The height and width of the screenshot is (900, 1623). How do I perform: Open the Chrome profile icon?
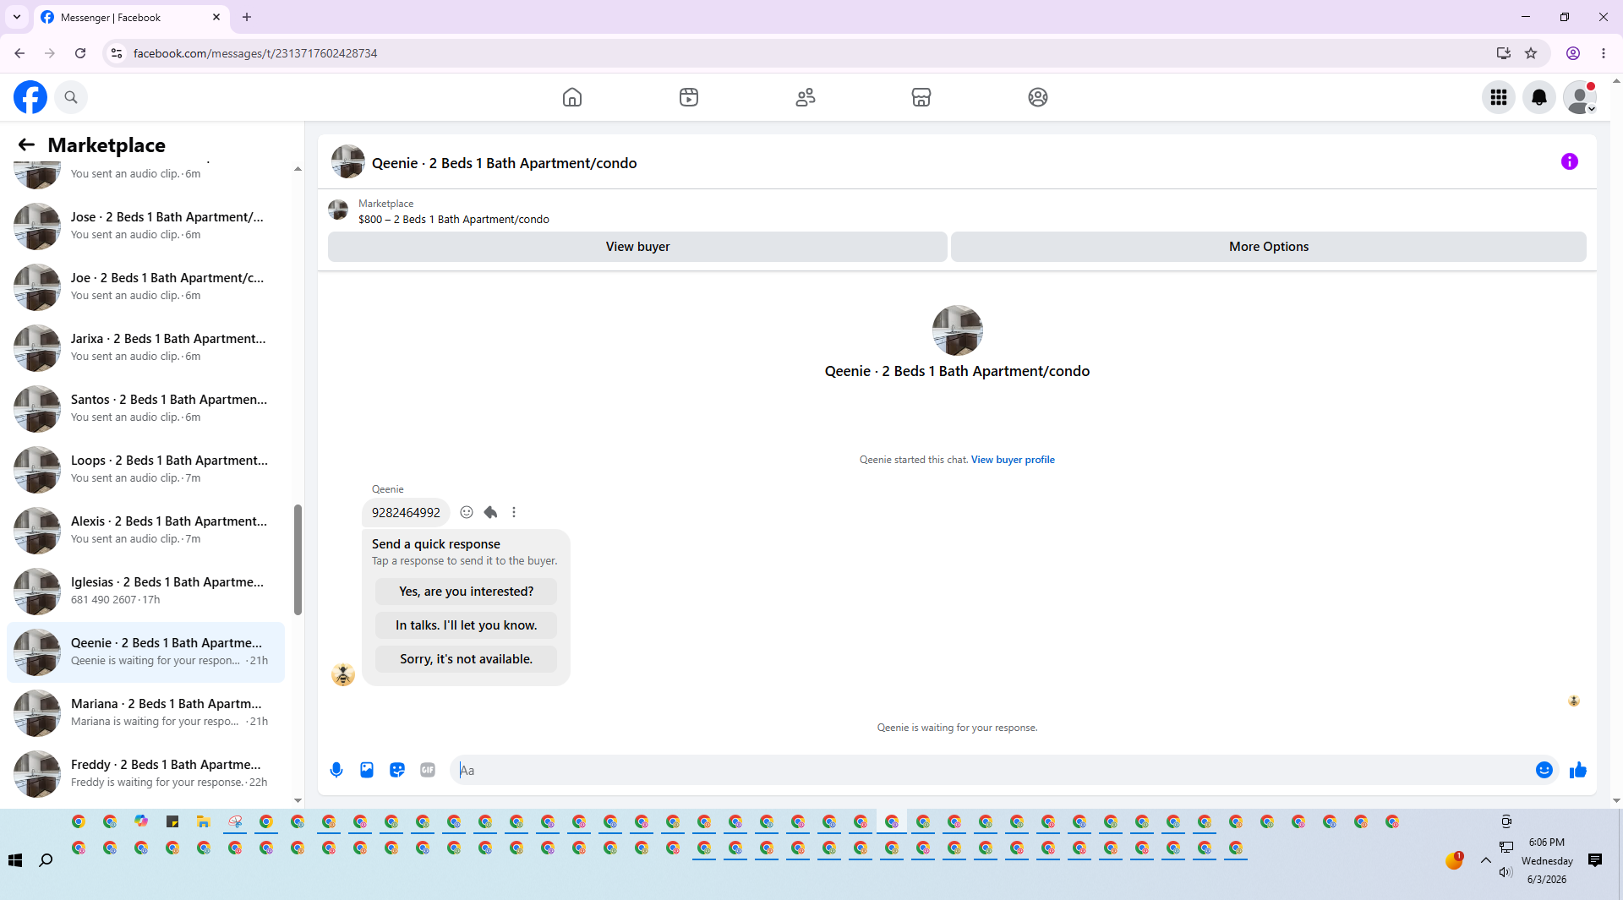click(x=1573, y=53)
